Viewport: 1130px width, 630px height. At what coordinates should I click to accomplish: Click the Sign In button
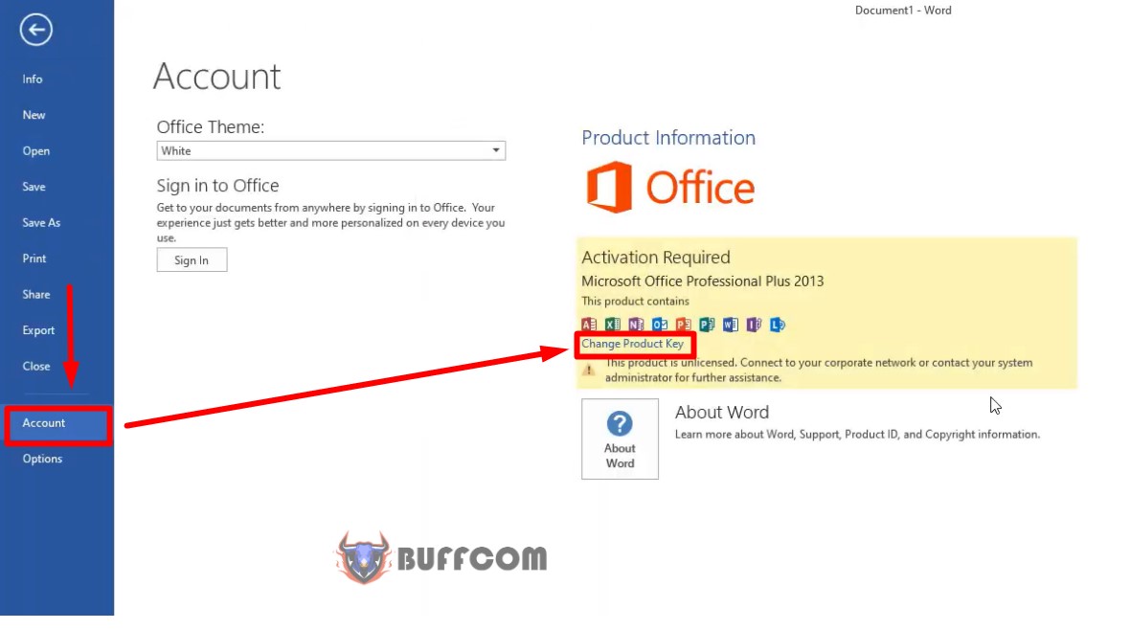tap(192, 260)
